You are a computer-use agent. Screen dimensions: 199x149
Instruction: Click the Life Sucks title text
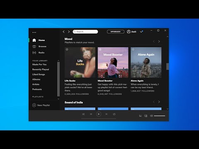70,81
